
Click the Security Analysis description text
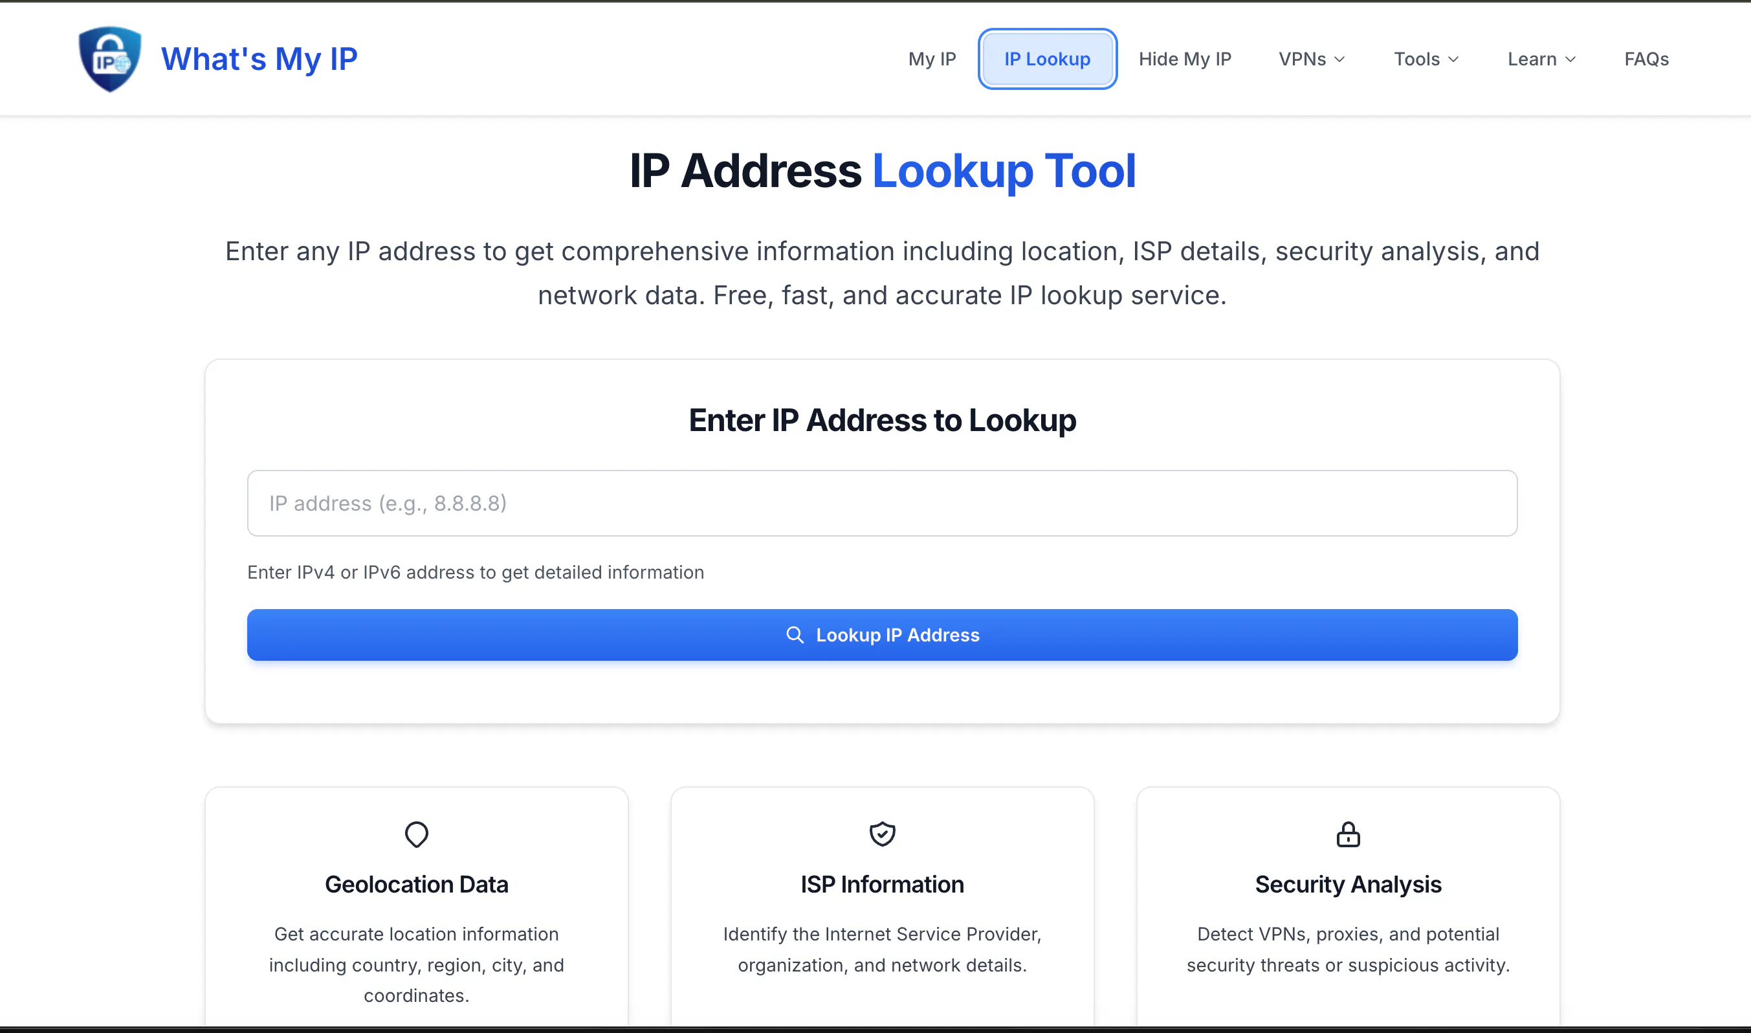click(1348, 950)
